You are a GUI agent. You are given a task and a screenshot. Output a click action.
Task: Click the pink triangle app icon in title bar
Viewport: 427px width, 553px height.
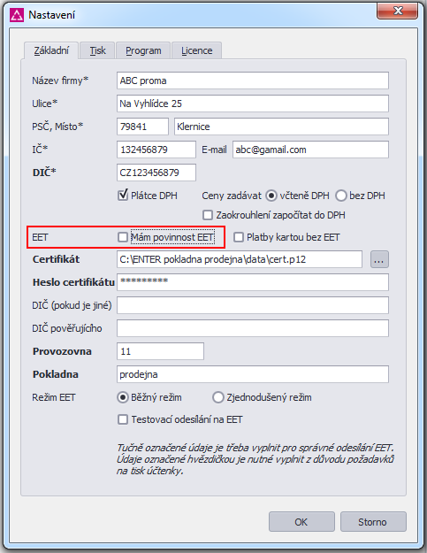coord(17,15)
